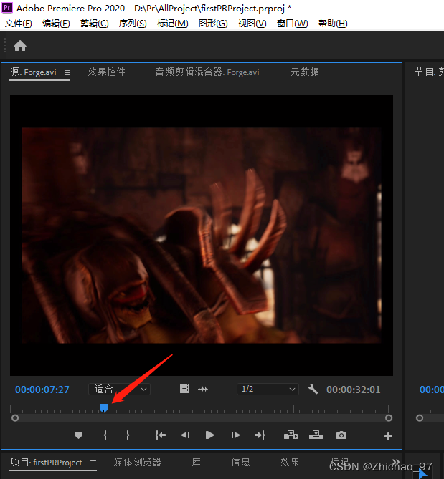Open the project panel hamburger menu
Viewport: 444px width, 479px height.
(93, 463)
